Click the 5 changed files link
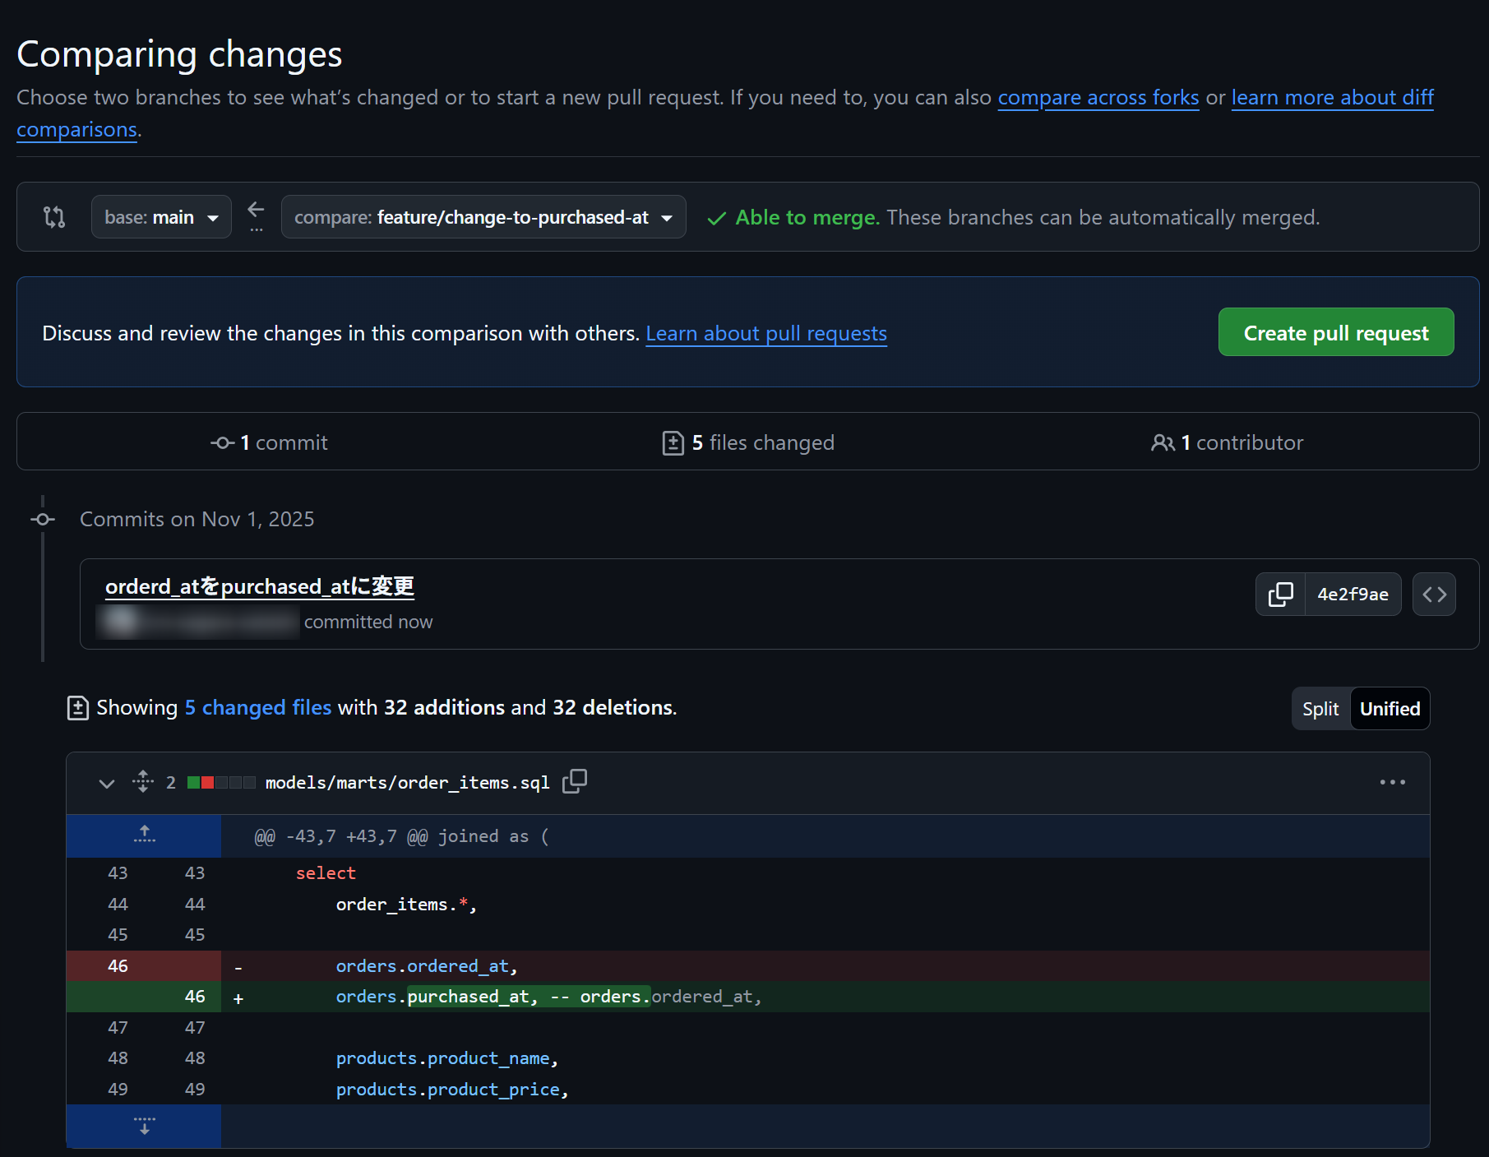 [257, 708]
